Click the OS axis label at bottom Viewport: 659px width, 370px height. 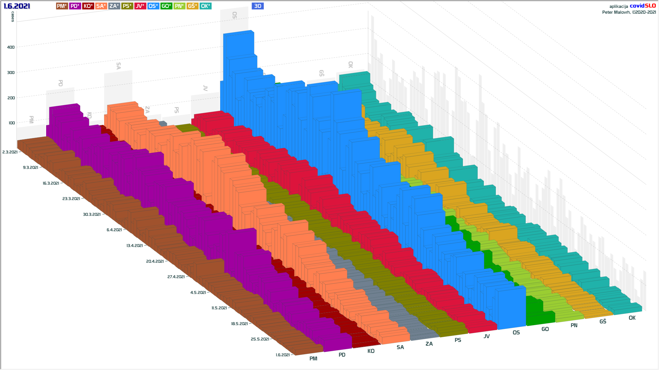click(x=516, y=333)
